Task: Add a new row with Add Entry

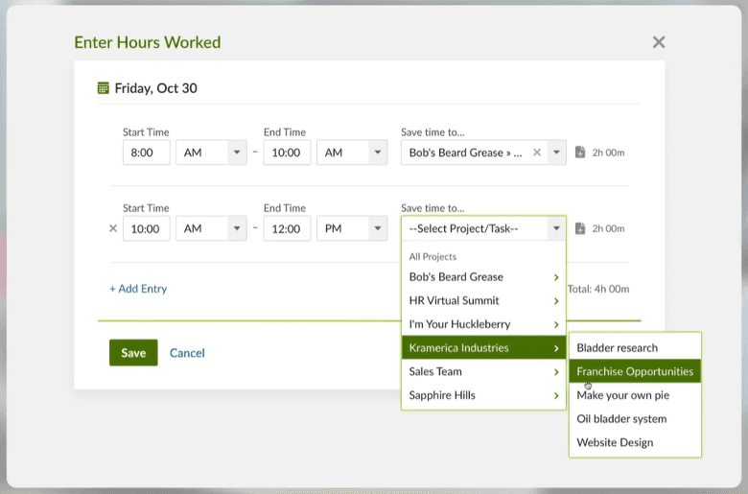Action: [x=138, y=289]
